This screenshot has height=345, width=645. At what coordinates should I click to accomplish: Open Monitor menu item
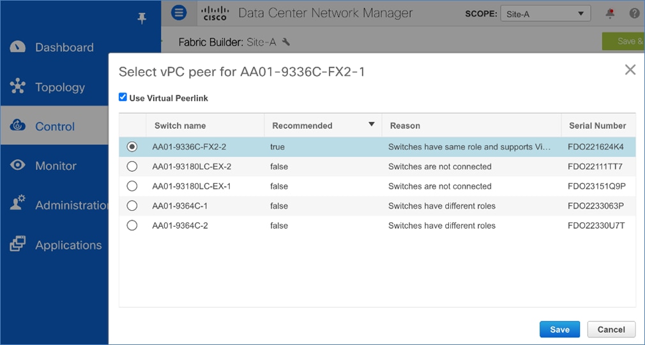[56, 166]
